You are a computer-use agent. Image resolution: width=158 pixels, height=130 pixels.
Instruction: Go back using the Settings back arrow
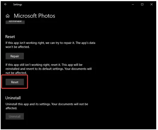[6, 4]
